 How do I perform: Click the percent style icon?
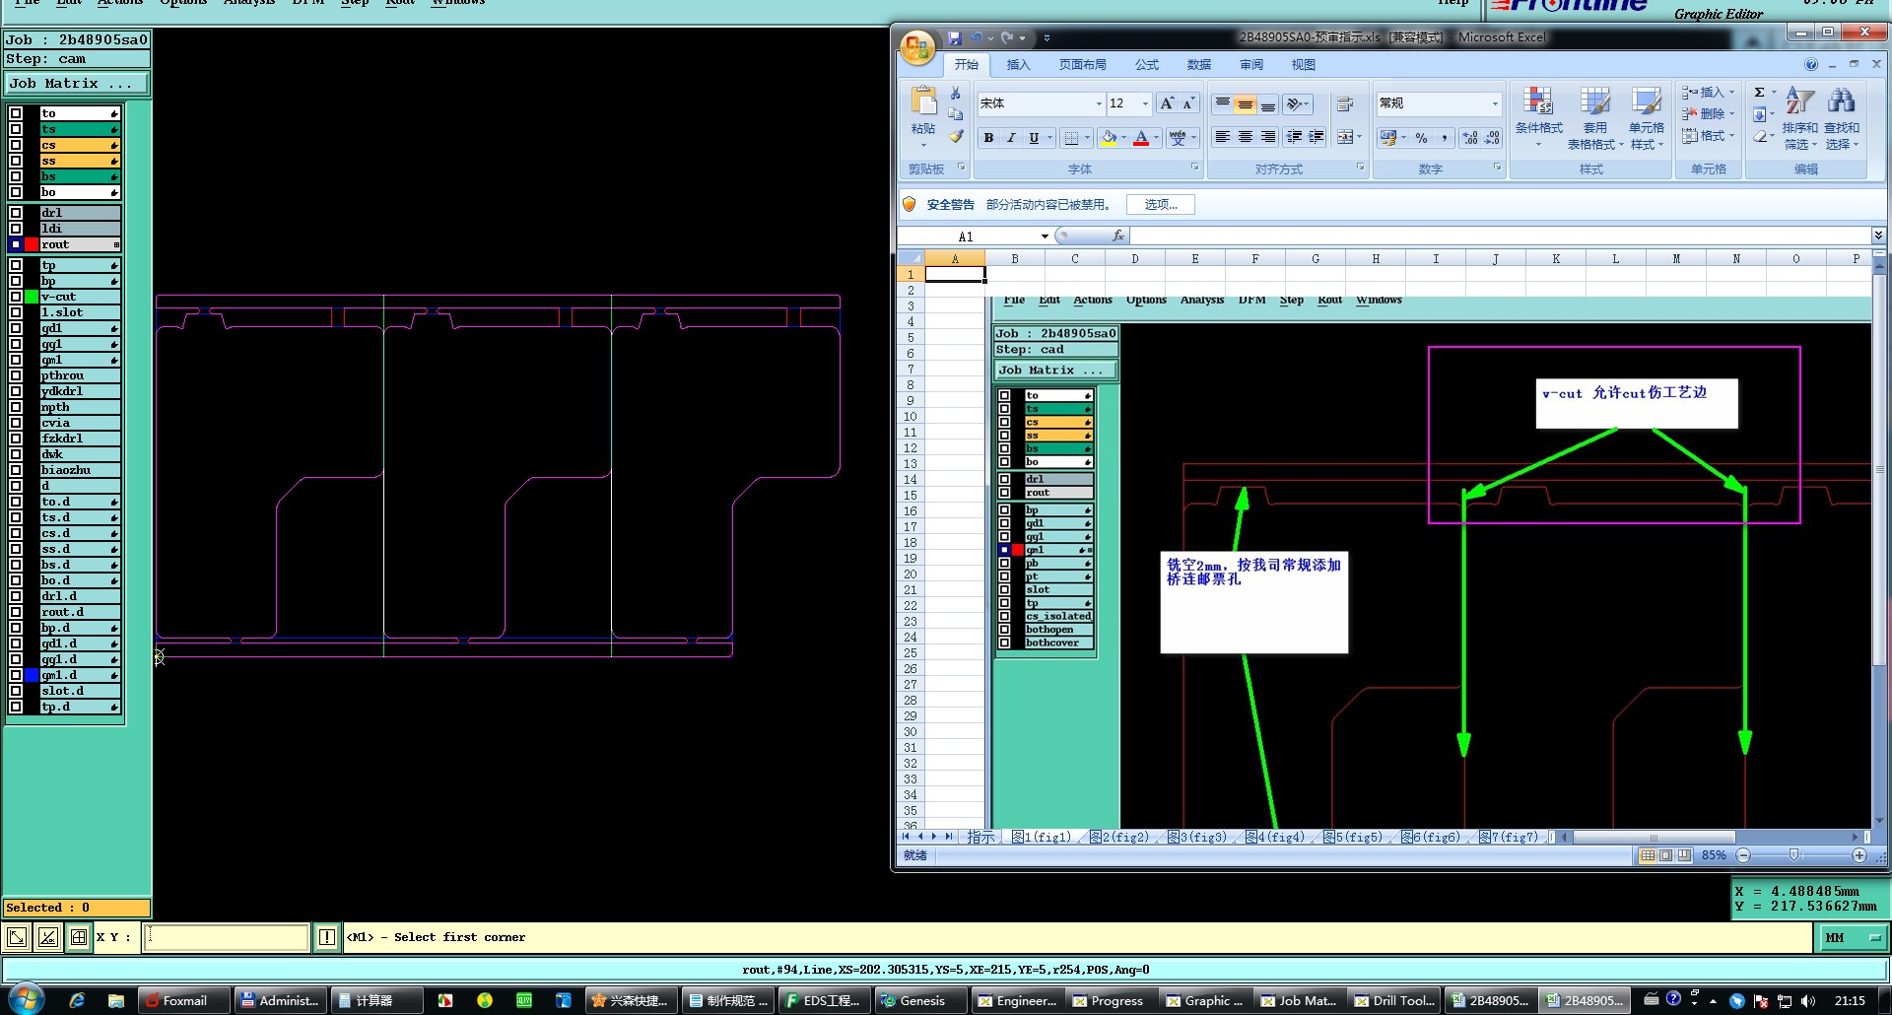1421,138
